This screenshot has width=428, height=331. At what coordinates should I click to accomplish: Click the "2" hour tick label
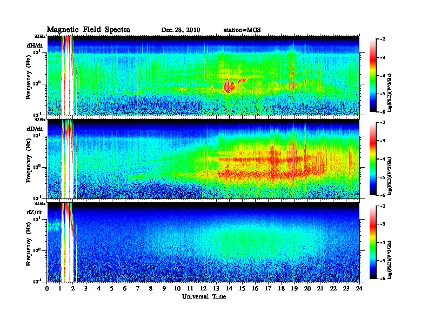tap(73, 288)
